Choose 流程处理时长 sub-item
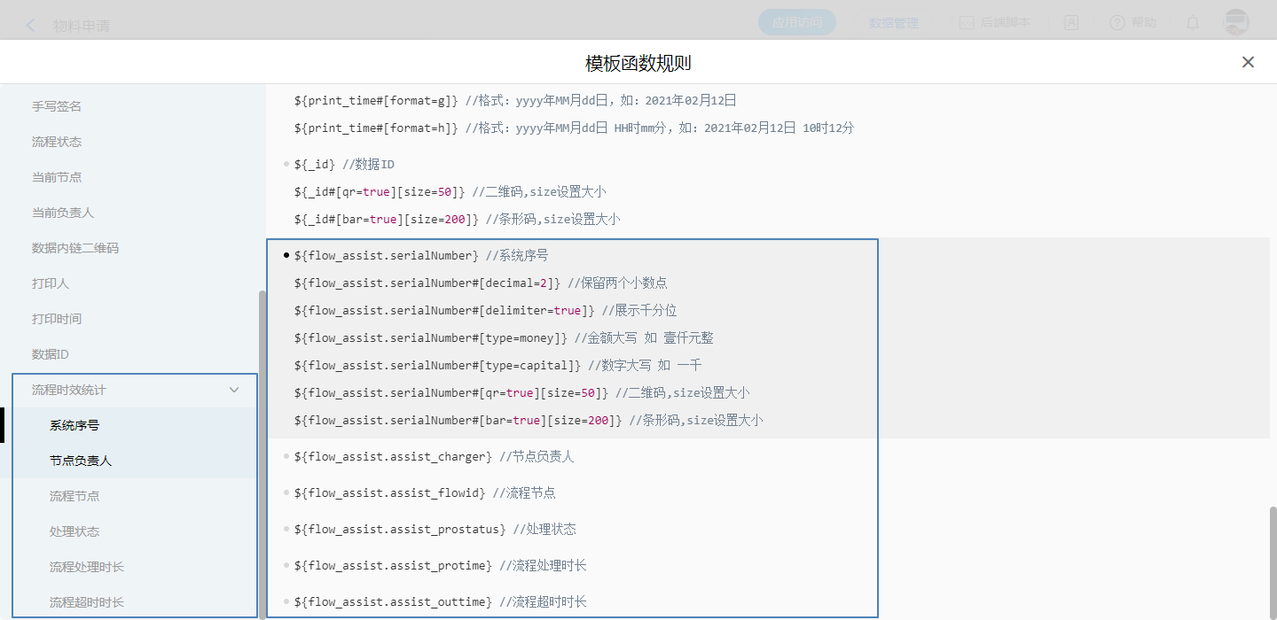This screenshot has height=620, width=1277. tap(87, 567)
